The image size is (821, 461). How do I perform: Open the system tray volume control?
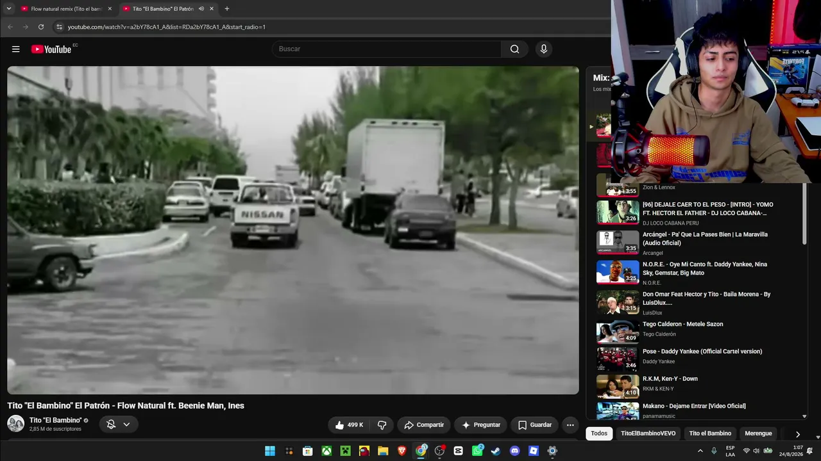coord(756,451)
